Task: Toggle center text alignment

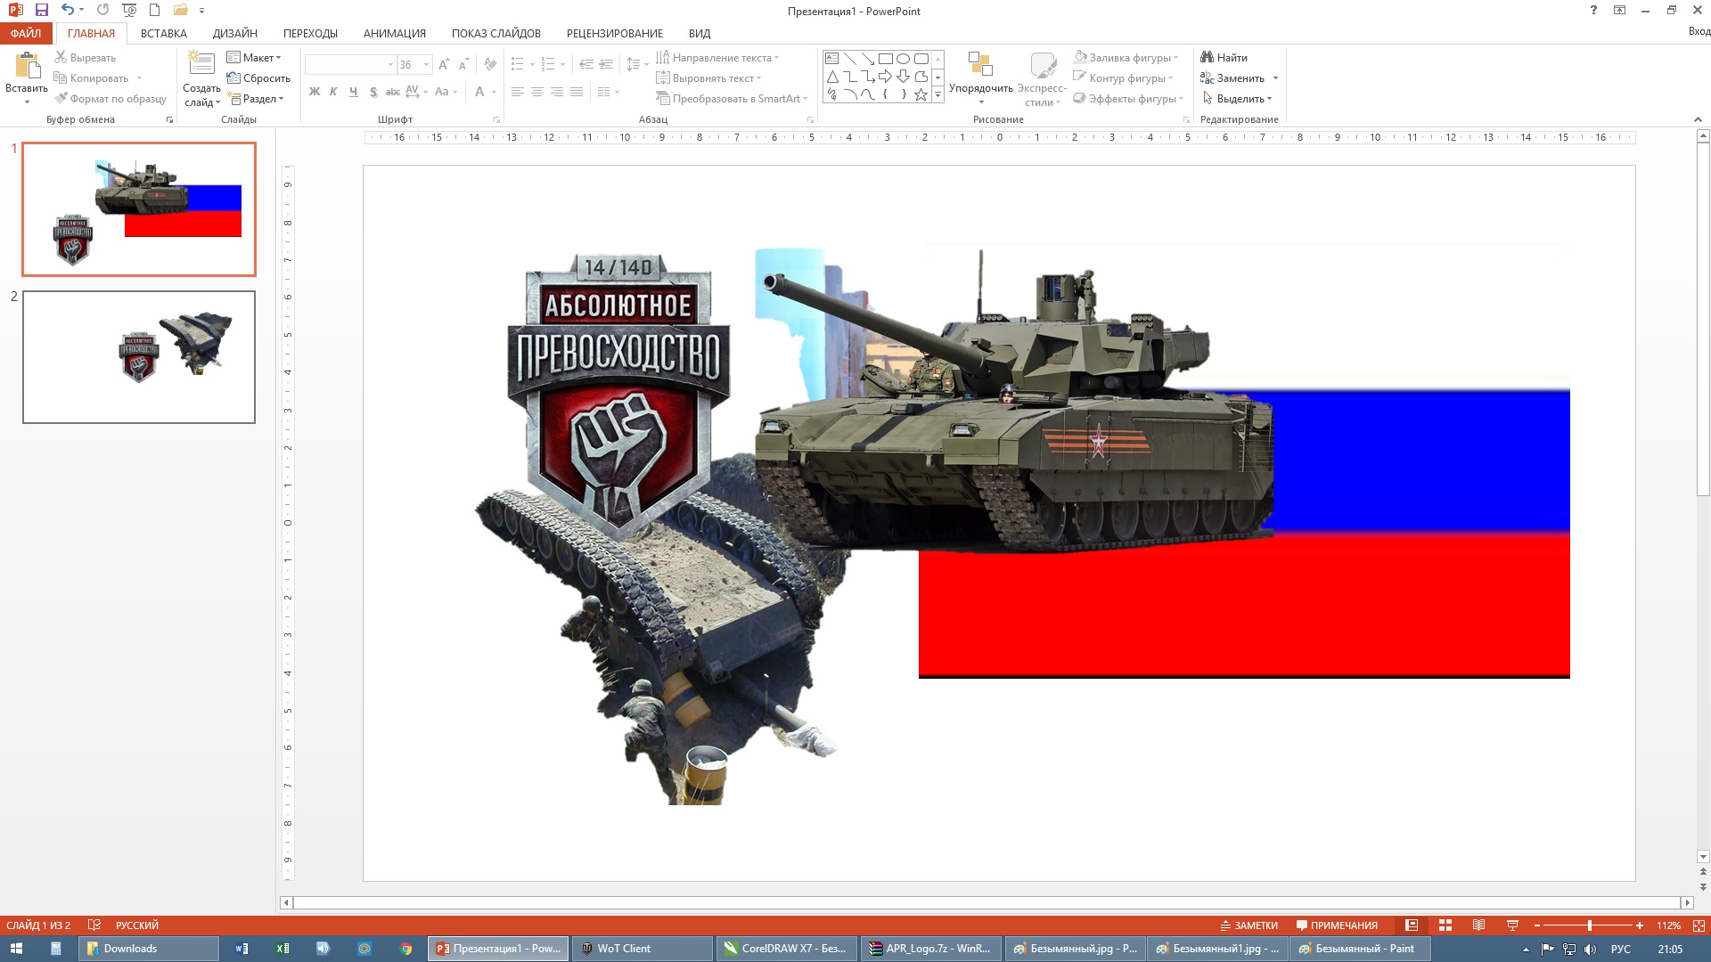Action: 537,92
